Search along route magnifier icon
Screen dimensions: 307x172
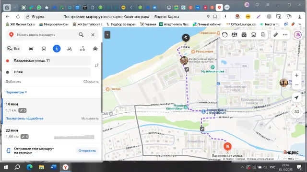81,35
